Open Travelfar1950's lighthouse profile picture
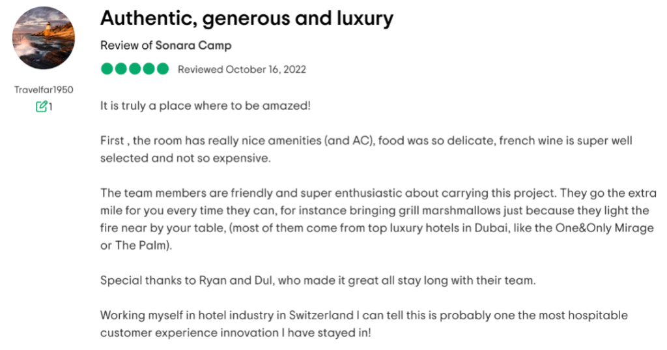The width and height of the screenshot is (667, 350). coord(44,38)
